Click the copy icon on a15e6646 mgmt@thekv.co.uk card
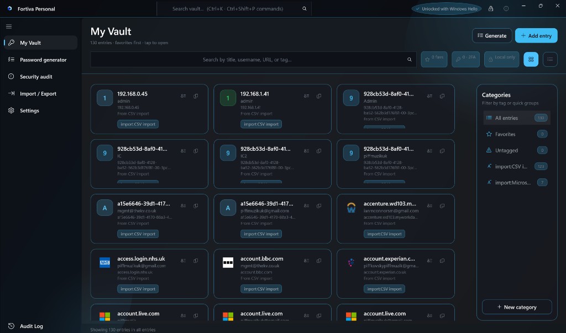This screenshot has height=333, width=566. pyautogui.click(x=196, y=205)
